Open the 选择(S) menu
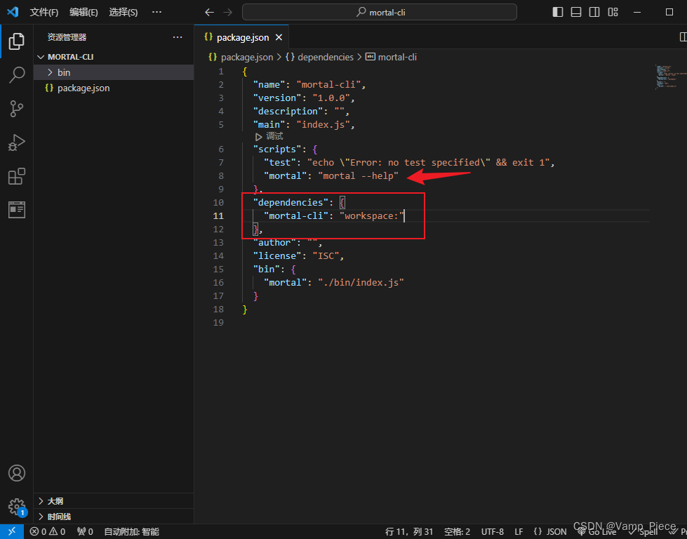This screenshot has height=539, width=687. 123,12
